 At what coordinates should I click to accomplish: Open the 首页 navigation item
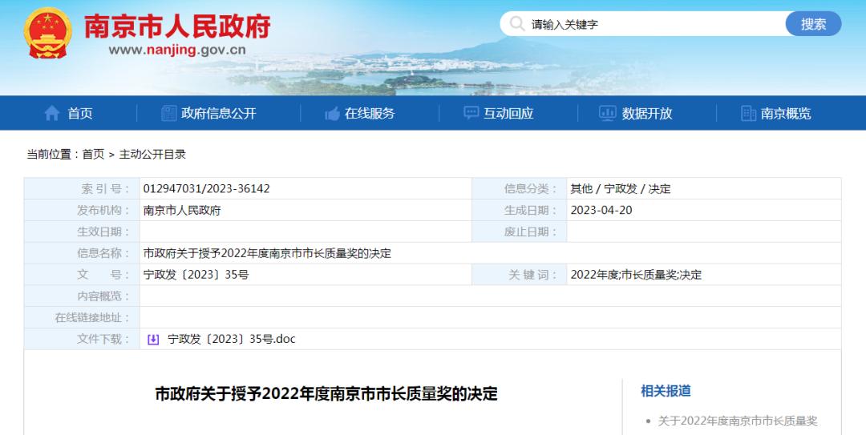tap(80, 113)
